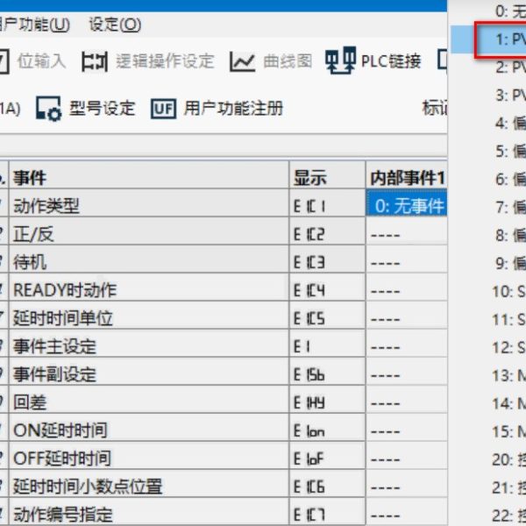
Task: Click the 曲线图 chart icon
Action: coord(243,61)
